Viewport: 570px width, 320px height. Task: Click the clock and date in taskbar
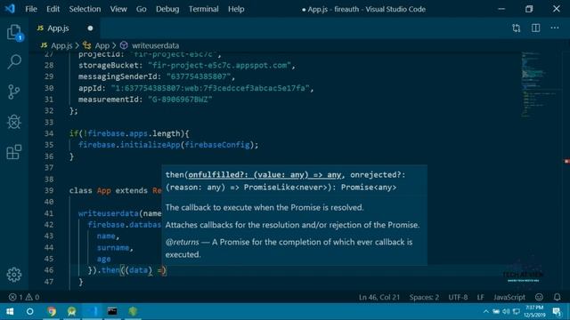pos(534,311)
